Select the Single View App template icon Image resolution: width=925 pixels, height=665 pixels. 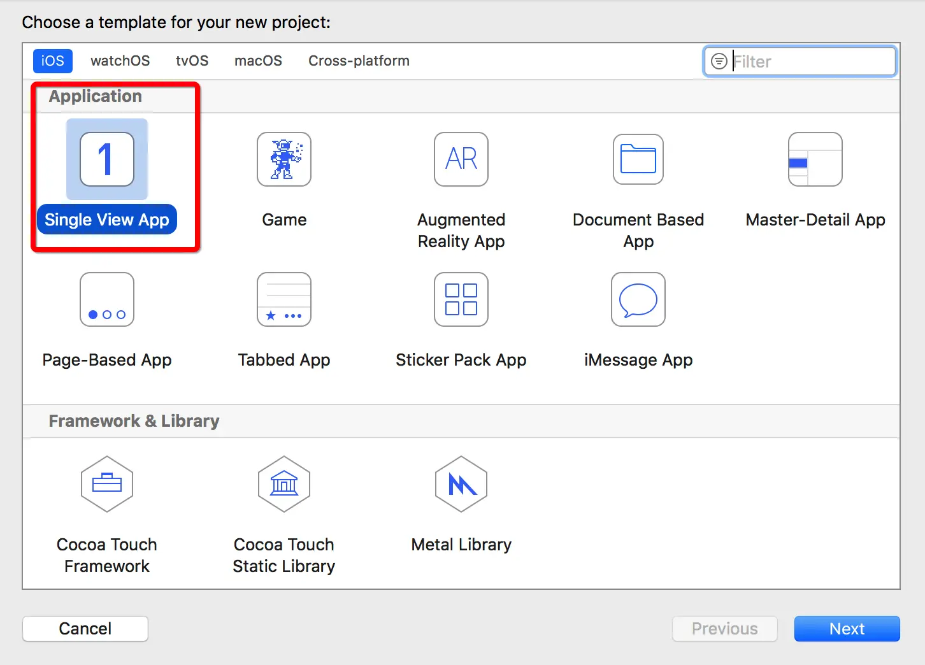107,159
